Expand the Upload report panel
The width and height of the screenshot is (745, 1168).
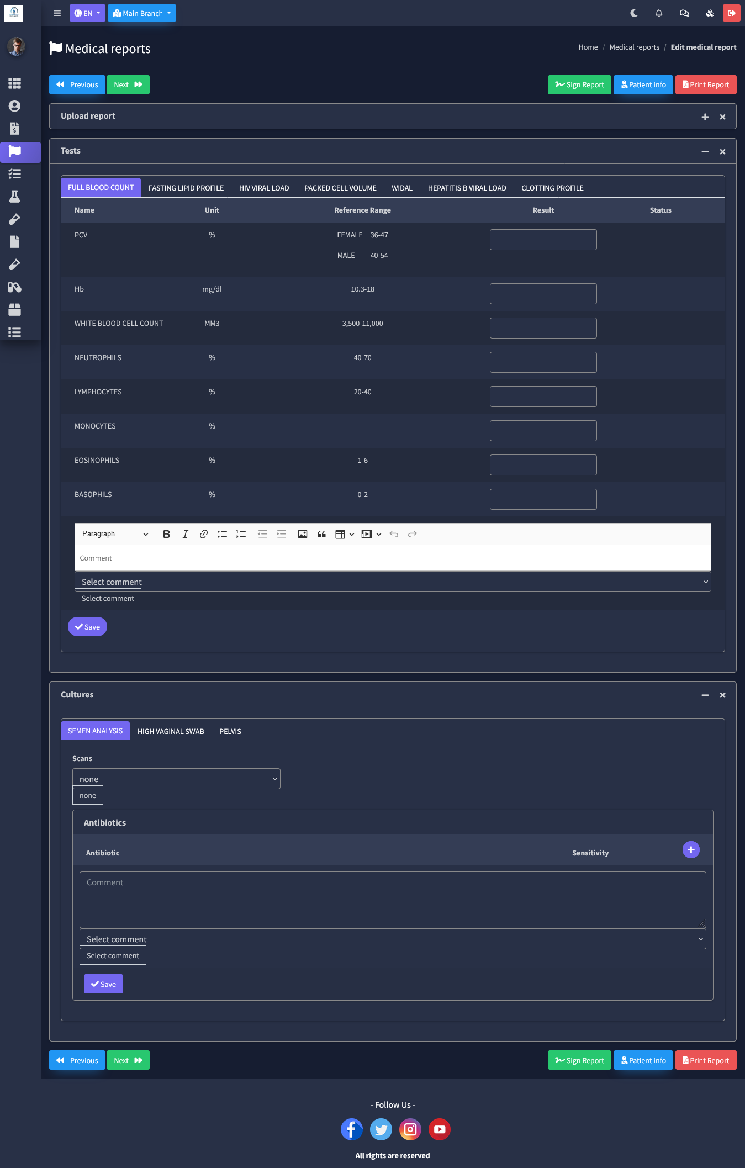705,117
